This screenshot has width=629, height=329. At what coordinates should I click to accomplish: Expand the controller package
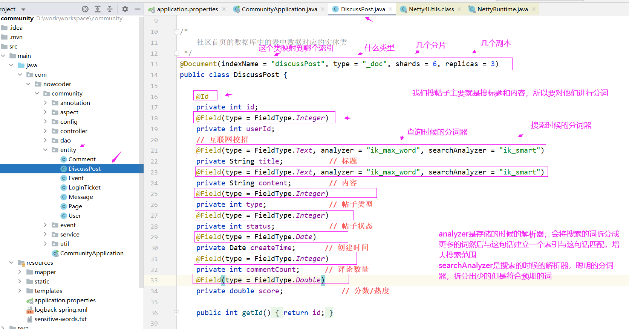click(45, 131)
